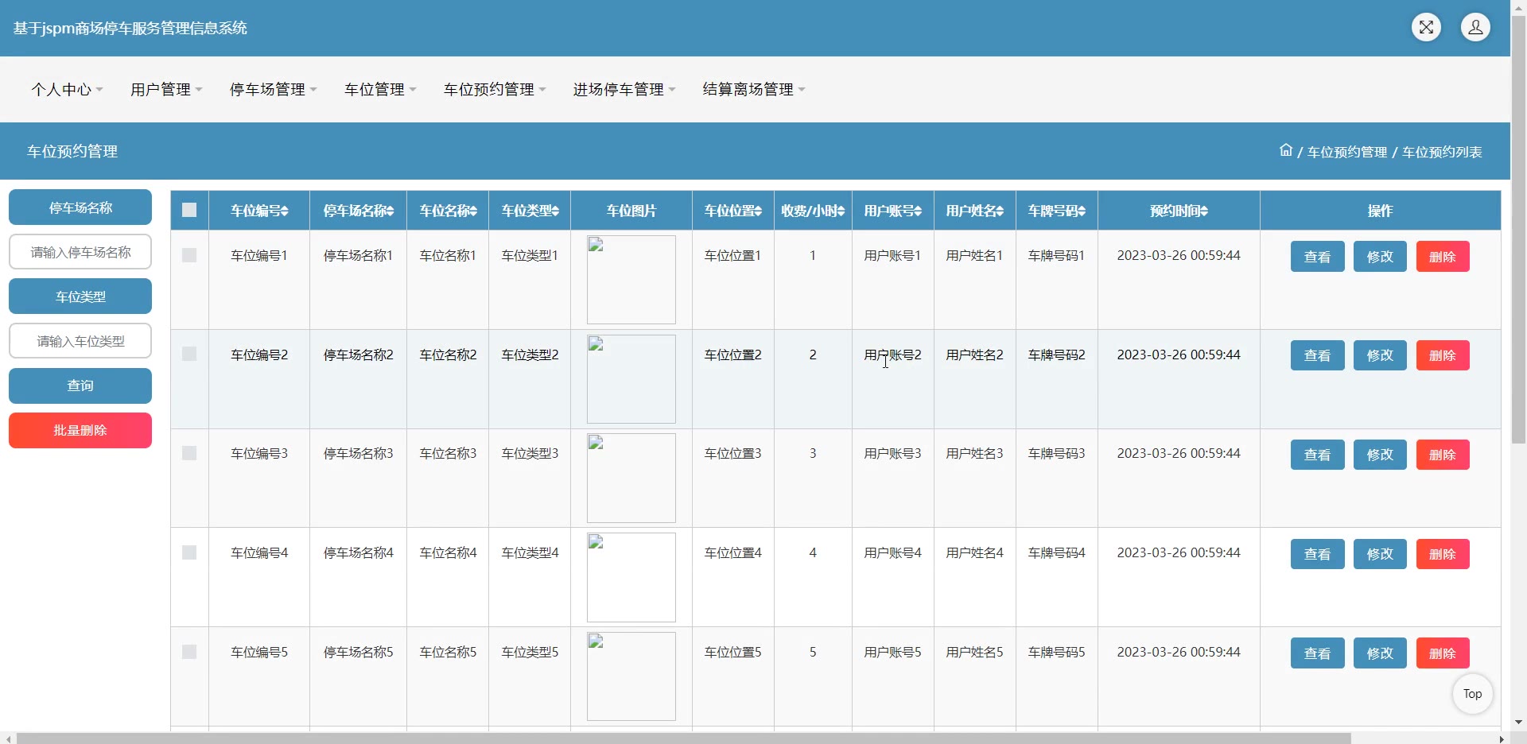The height and width of the screenshot is (744, 1527).
Task: Click the 查询 search button
Action: (x=80, y=386)
